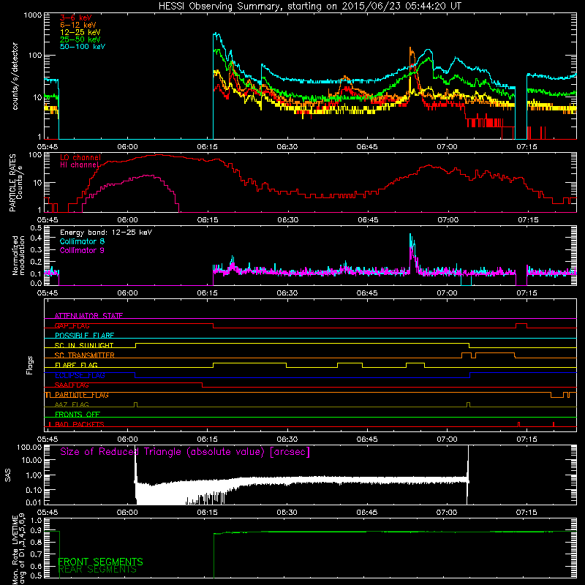
Task: Click the yellow 12-25 keV legend entry in the counts plot
Action: coord(80,32)
